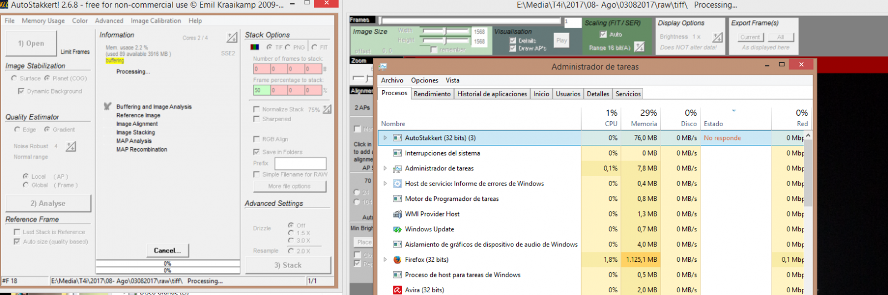Screen dimensions: 888x295
Task: Click the WMI Provider Host icon
Action: pos(397,214)
